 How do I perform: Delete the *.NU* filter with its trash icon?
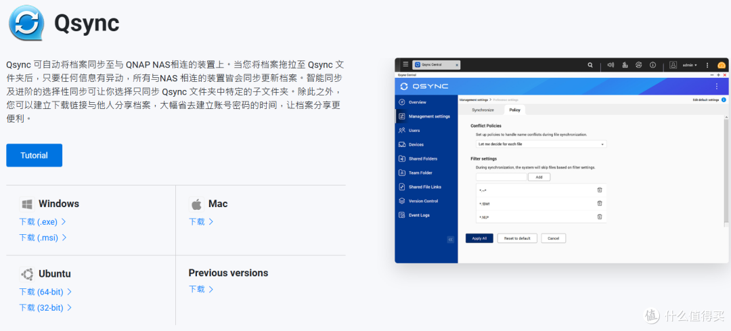click(x=600, y=217)
